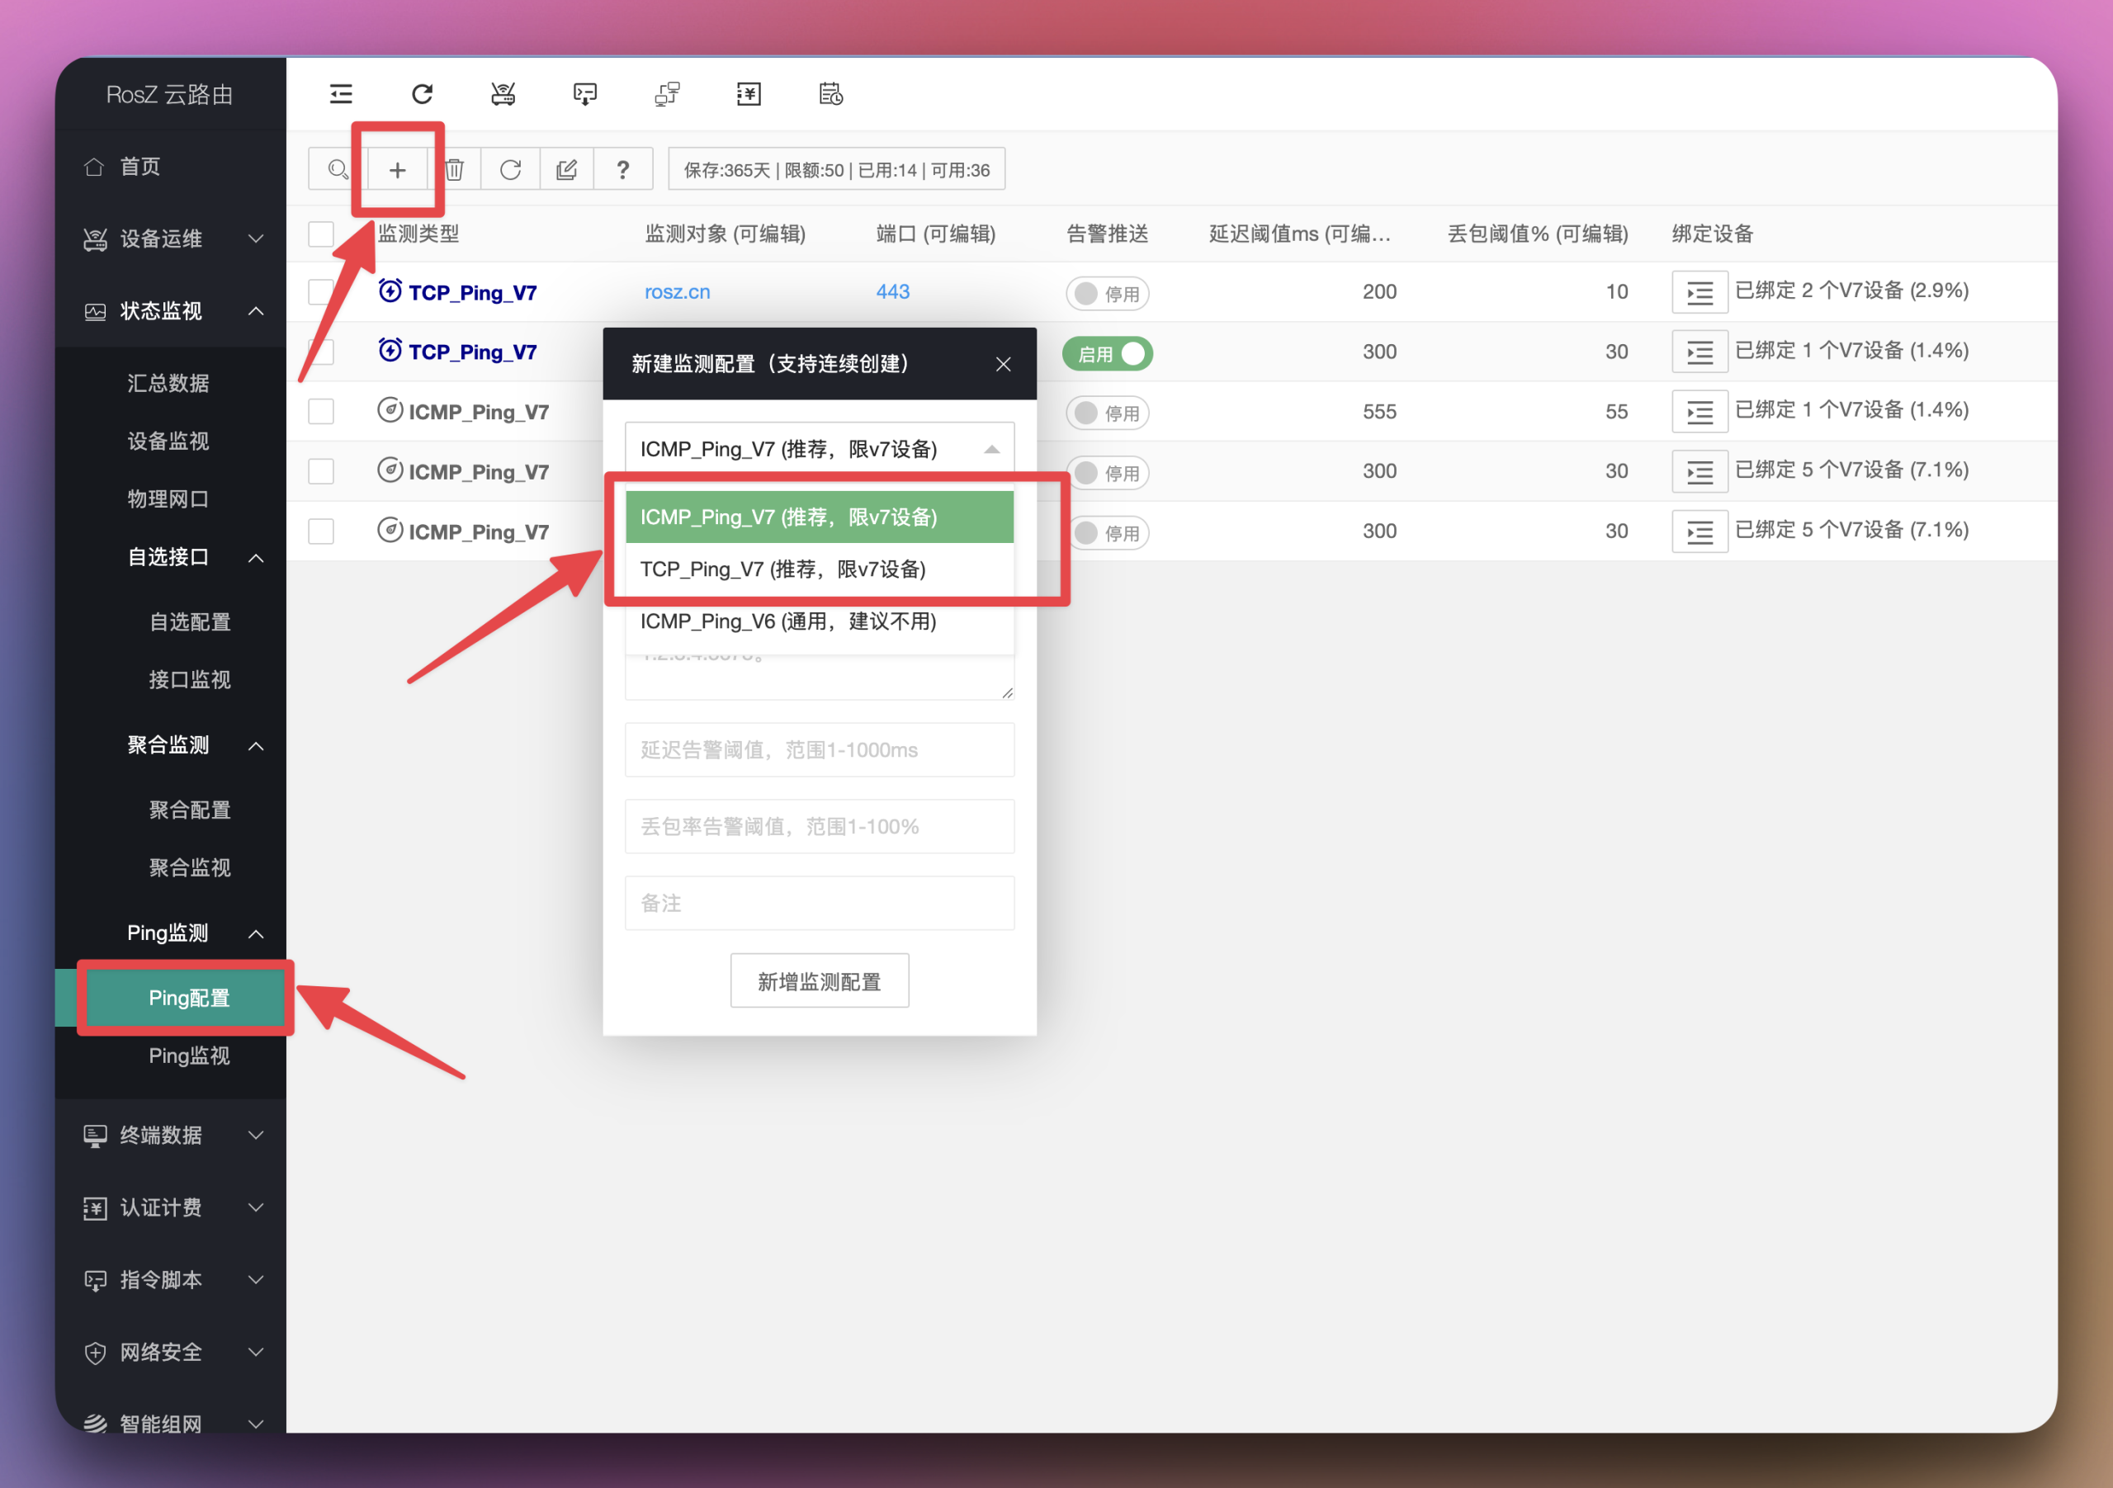Click the 延迟告警阈值 input field
2113x1488 pixels.
[818, 750]
